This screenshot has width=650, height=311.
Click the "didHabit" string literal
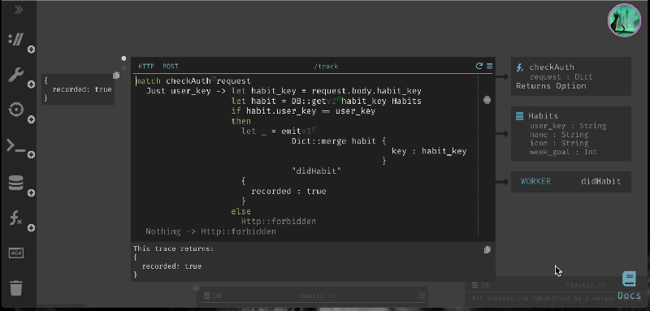(316, 171)
